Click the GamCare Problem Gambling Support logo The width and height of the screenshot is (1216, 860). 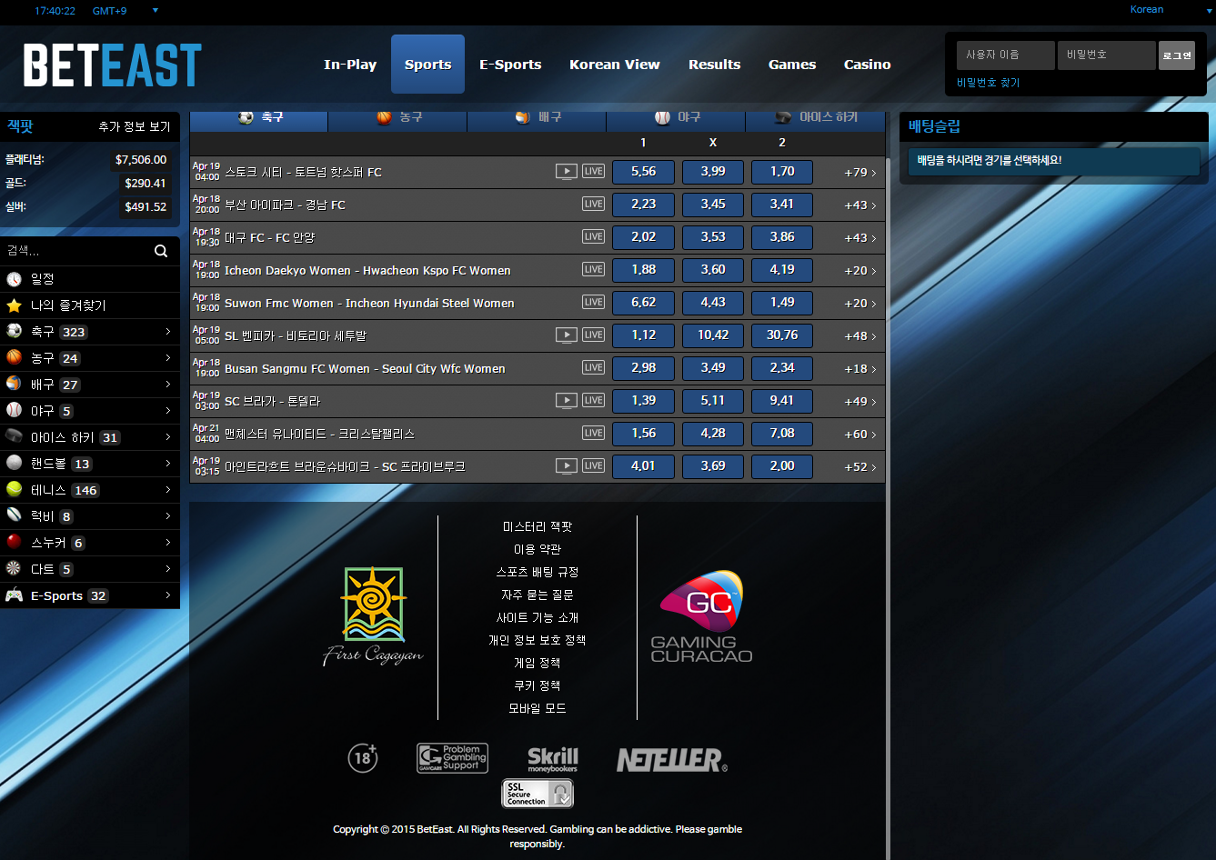(x=452, y=758)
